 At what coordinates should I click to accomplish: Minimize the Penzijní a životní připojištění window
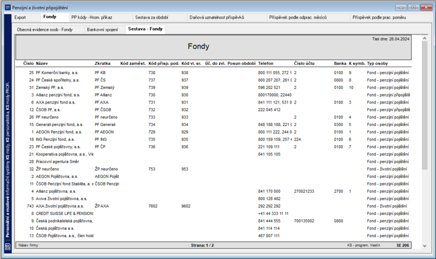click(x=401, y=8)
